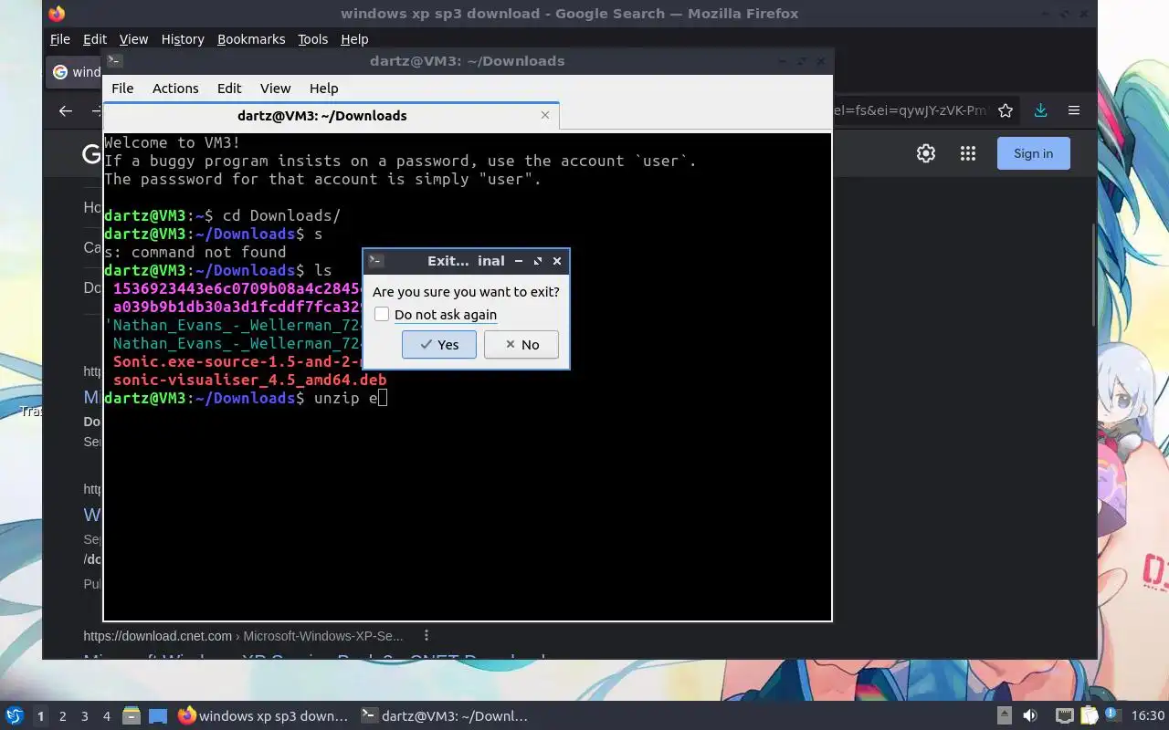Switch to workspace 4

(x=107, y=716)
